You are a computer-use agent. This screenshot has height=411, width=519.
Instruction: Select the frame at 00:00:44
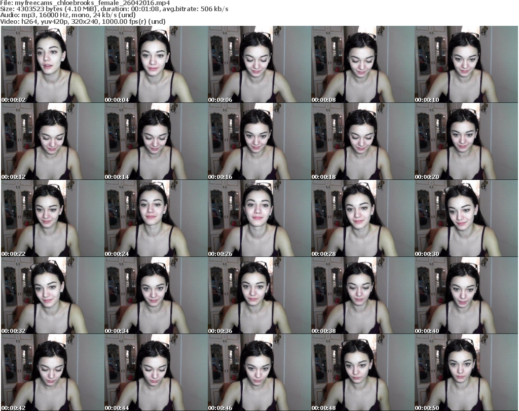156,372
